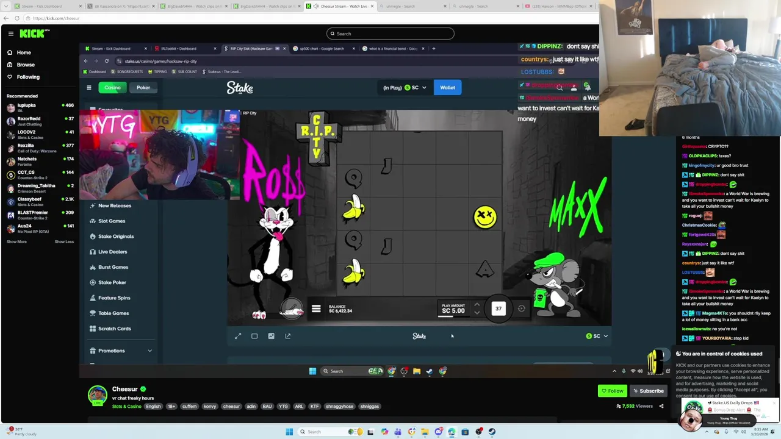The width and height of the screenshot is (781, 439).
Task: Click the English language tag
Action: pos(153,406)
